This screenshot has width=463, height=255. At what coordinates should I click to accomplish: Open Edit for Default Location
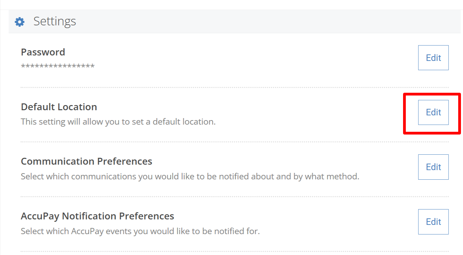point(433,112)
